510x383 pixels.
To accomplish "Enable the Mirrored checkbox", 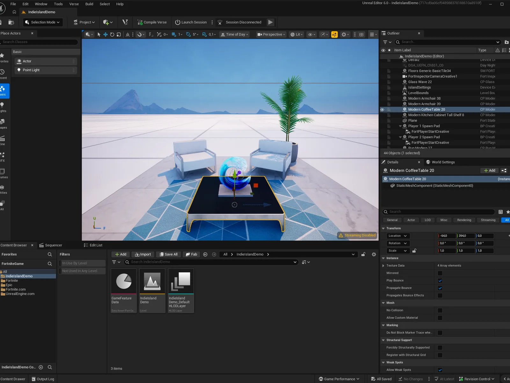I will [x=440, y=273].
